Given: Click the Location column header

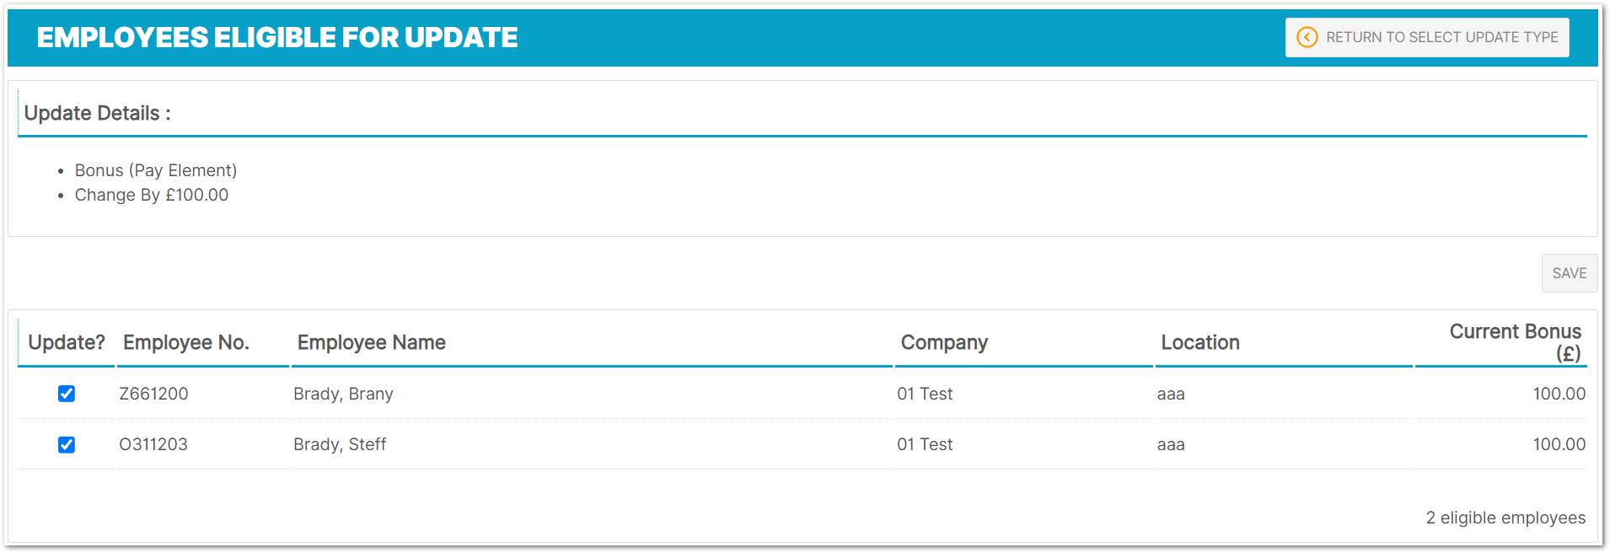Looking at the screenshot, I should pyautogui.click(x=1200, y=342).
